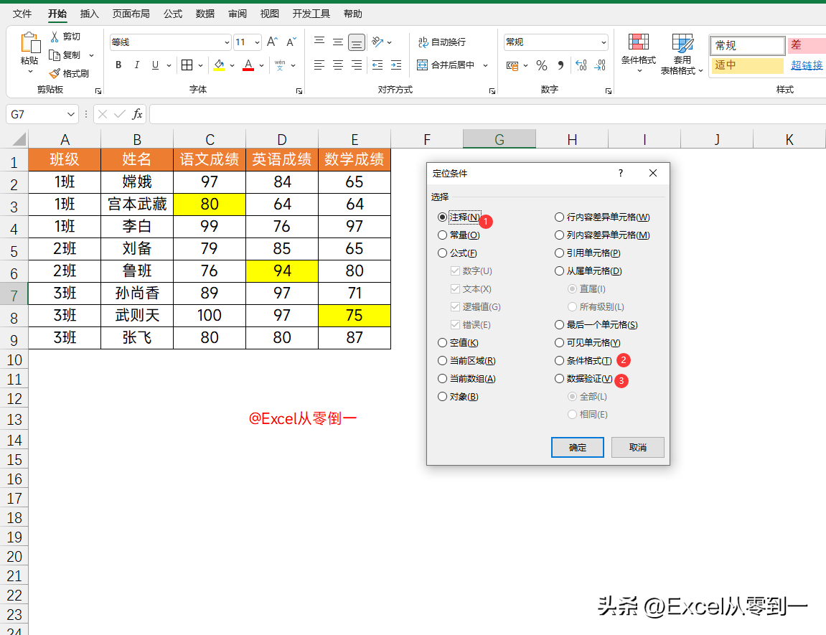The height and width of the screenshot is (635, 826).
Task: Click the 取消 button
Action: [x=637, y=447]
